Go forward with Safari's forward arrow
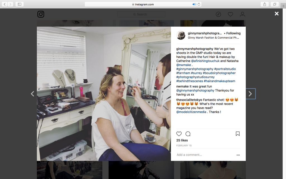The height and width of the screenshot is (179, 286). click(x=10, y=4)
